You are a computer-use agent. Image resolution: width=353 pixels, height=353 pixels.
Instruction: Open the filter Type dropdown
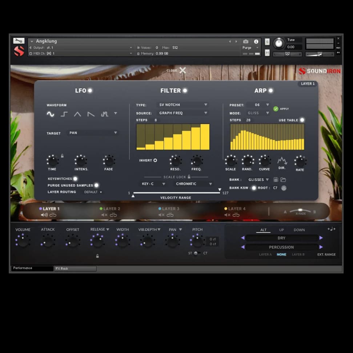pos(183,105)
